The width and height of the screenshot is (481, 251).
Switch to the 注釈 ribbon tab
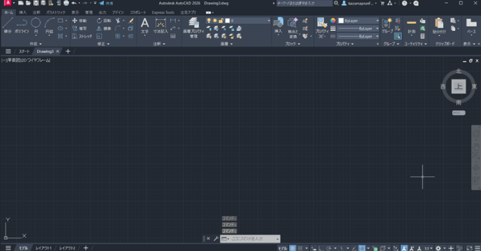(37, 12)
